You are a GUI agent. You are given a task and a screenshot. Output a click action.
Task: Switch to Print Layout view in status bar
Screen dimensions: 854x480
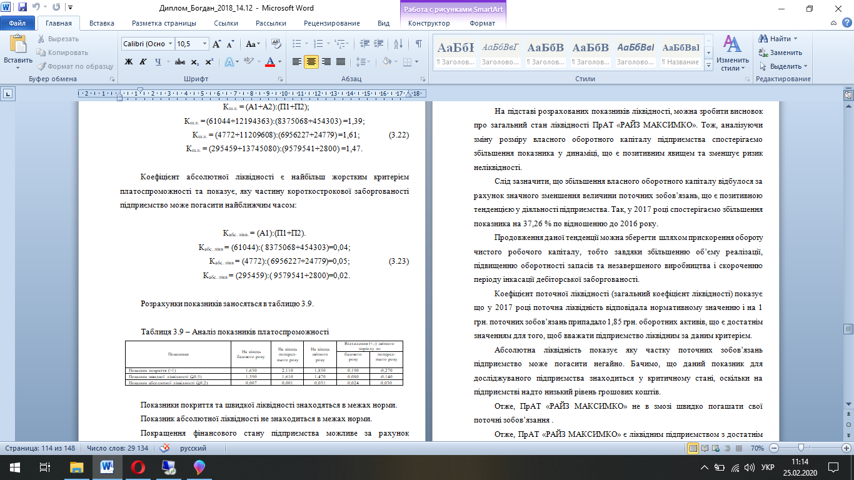(693, 448)
